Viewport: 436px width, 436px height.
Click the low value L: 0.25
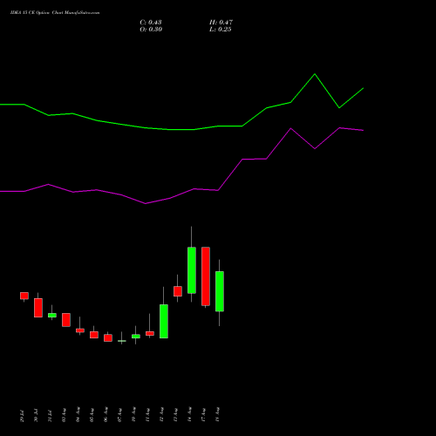[x=221, y=30]
